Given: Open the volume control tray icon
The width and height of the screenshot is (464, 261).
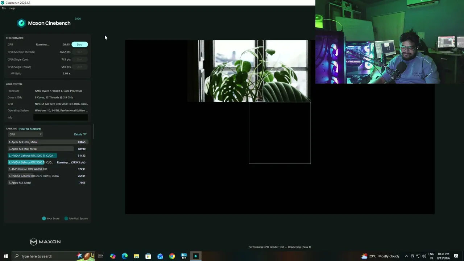Looking at the screenshot, I should point(424,256).
